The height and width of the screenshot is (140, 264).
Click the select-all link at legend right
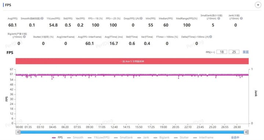point(235,137)
